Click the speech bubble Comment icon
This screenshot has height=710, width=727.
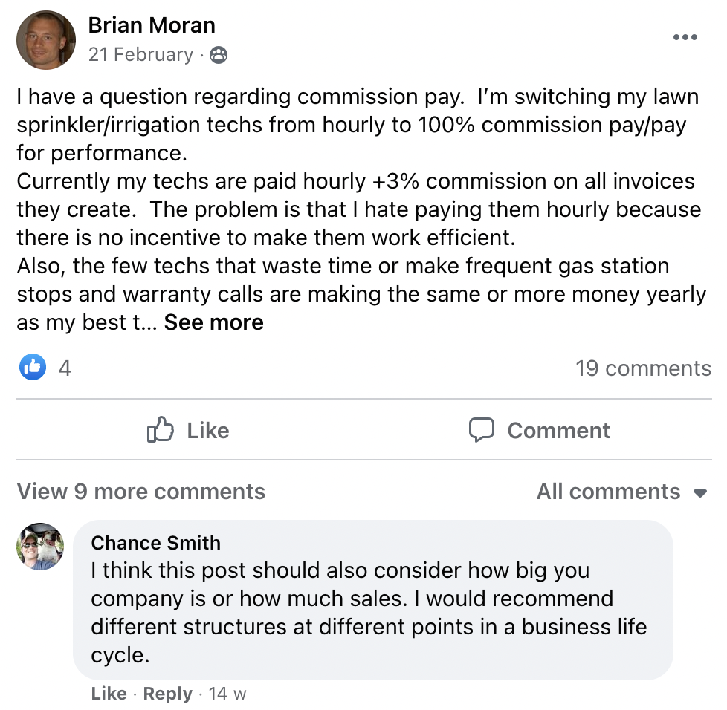click(x=482, y=430)
